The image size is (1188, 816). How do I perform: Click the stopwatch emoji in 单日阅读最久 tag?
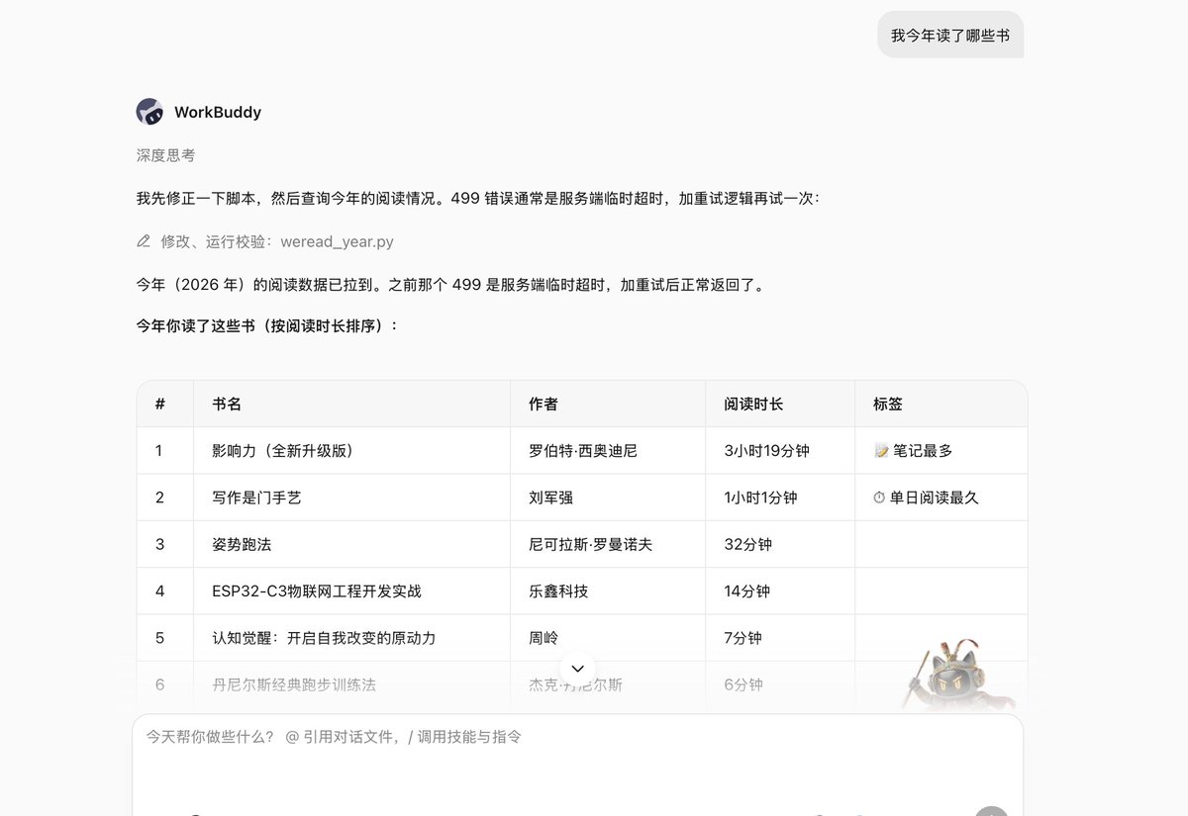[879, 498]
